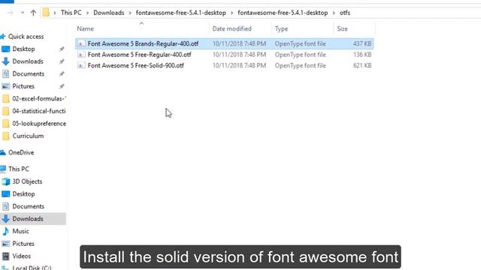Open Quick access in navigation pane

26,37
